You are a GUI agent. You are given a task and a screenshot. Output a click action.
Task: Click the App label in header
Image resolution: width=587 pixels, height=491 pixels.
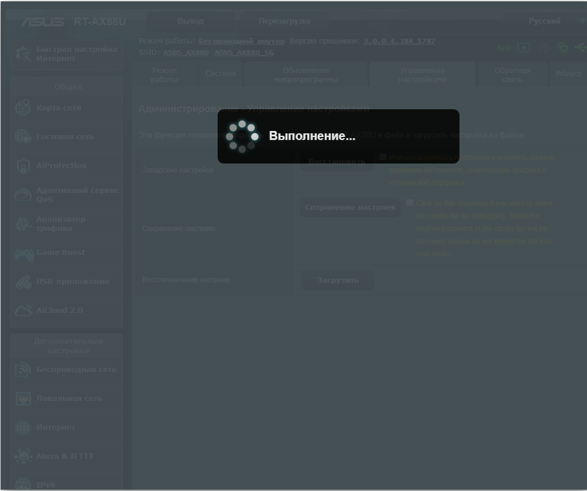click(504, 48)
